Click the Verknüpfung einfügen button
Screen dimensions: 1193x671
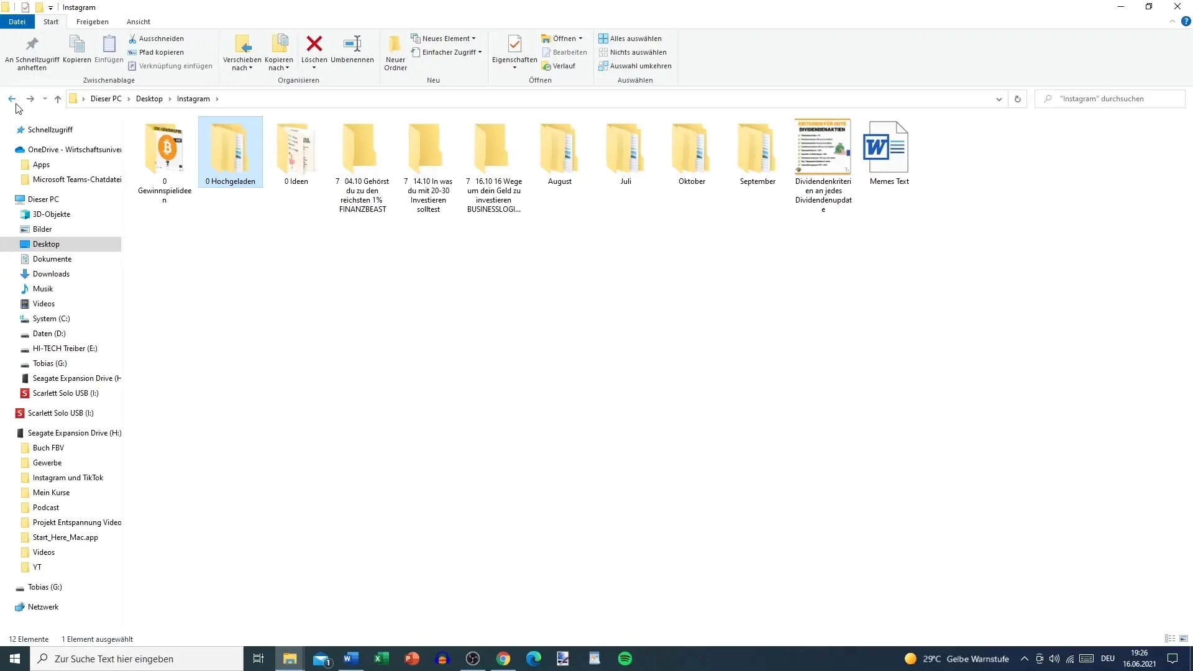[175, 65]
